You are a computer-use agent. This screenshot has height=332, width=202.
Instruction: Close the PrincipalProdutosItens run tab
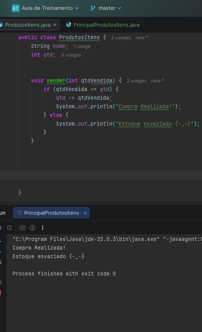click(x=85, y=213)
